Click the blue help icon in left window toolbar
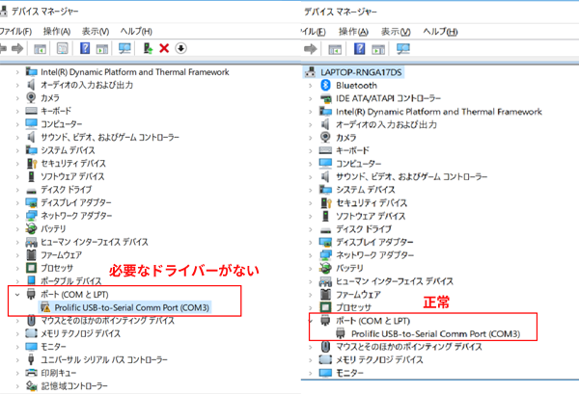This screenshot has height=394, width=579. coord(85,48)
